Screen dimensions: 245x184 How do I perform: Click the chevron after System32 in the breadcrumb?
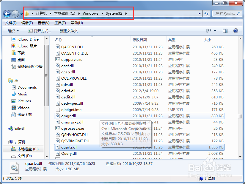coord(126,13)
